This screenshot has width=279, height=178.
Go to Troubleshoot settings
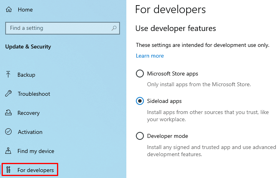[x=34, y=94]
